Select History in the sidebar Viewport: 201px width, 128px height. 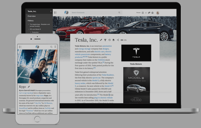tap(31, 21)
